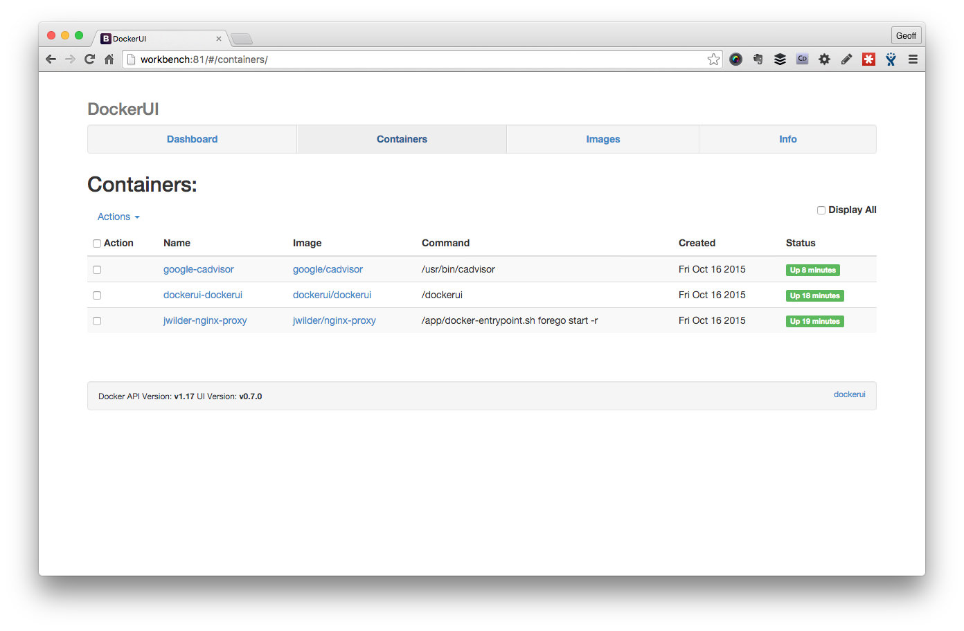Open the Chrome hamburger menu
This screenshot has height=631, width=964.
(913, 59)
